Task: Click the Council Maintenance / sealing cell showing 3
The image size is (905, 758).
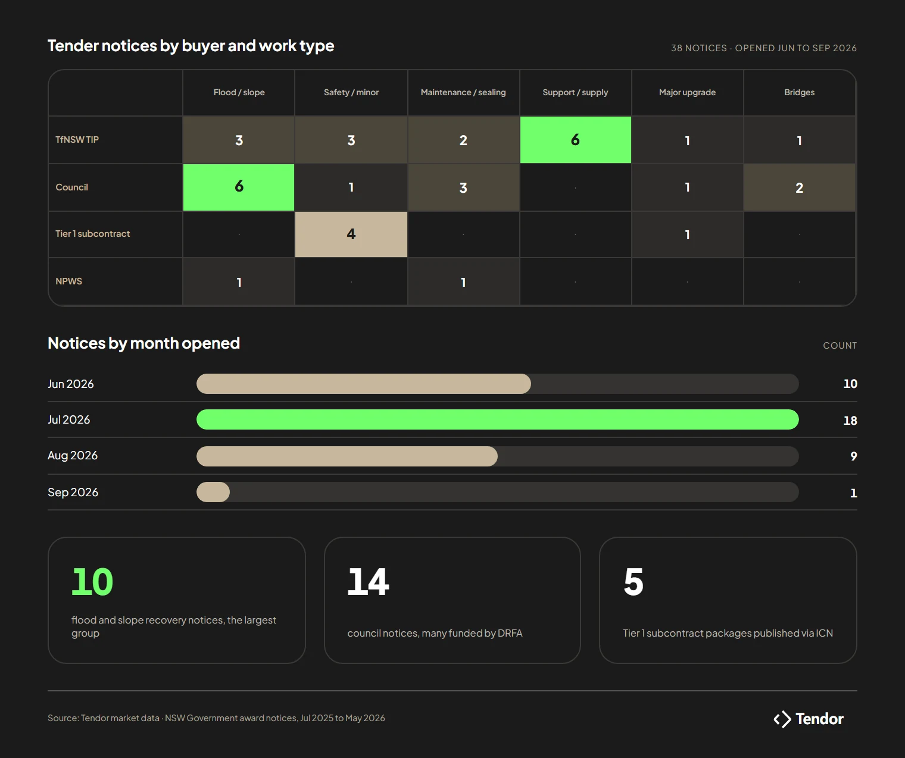Action: pyautogui.click(x=463, y=187)
